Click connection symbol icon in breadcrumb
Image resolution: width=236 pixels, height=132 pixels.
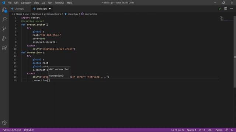82,14
